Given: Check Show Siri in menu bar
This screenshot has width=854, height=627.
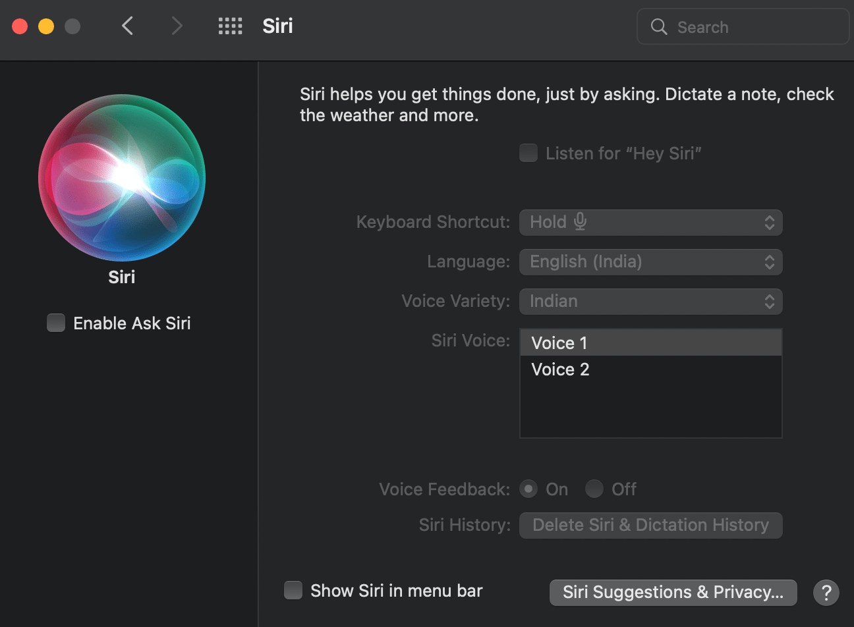Looking at the screenshot, I should [x=293, y=590].
